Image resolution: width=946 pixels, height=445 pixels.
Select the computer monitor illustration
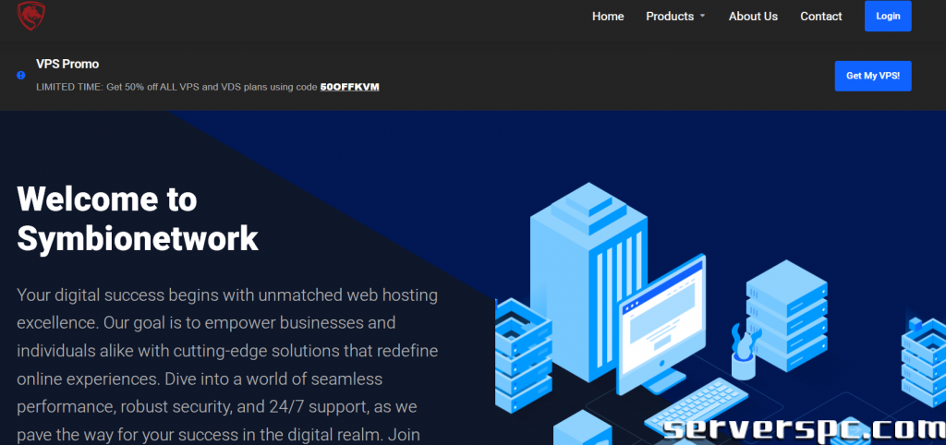coord(662,314)
